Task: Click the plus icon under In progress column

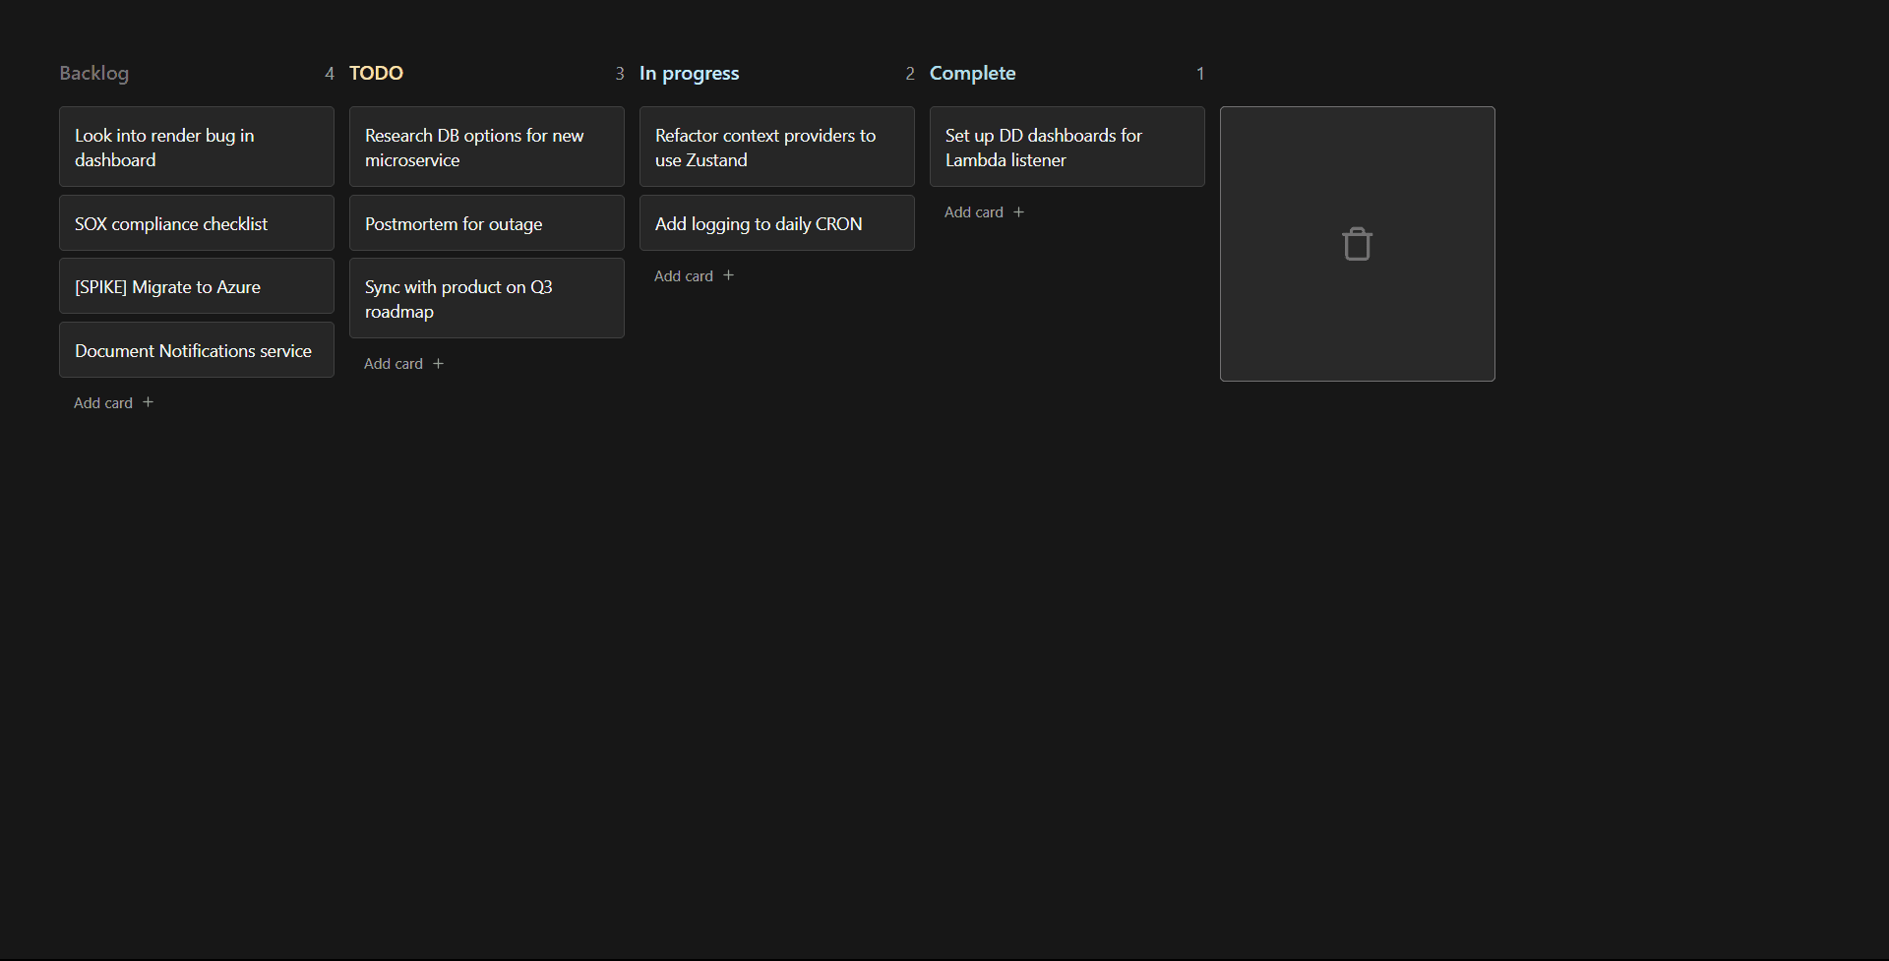Action: point(728,276)
